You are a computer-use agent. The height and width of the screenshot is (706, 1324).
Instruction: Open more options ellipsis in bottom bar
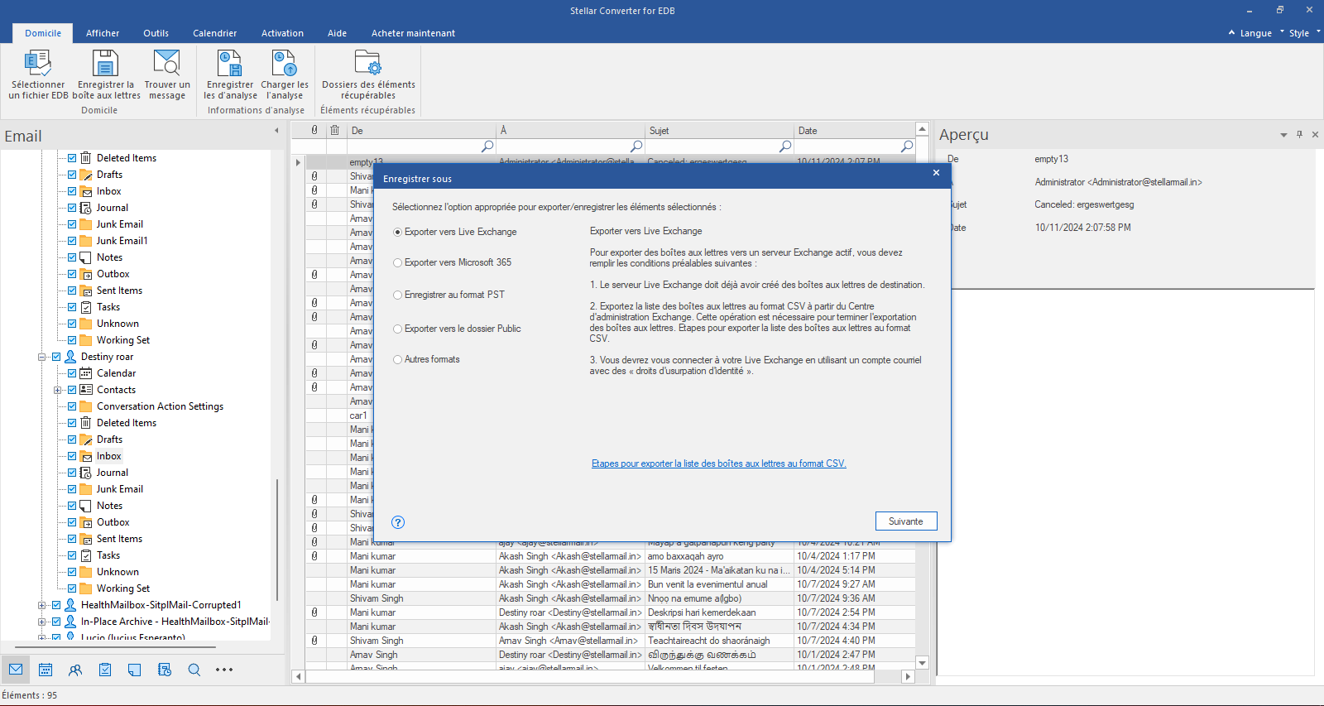pos(224,670)
